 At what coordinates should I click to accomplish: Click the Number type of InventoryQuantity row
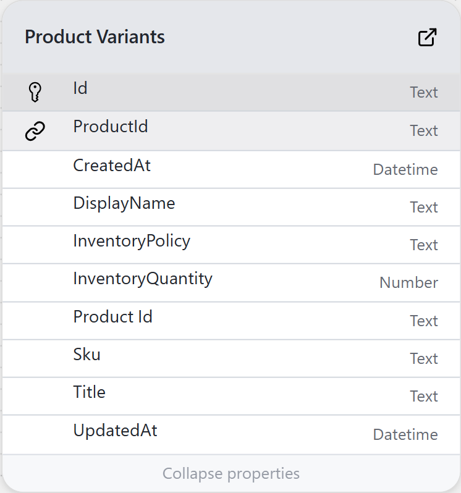tap(408, 283)
